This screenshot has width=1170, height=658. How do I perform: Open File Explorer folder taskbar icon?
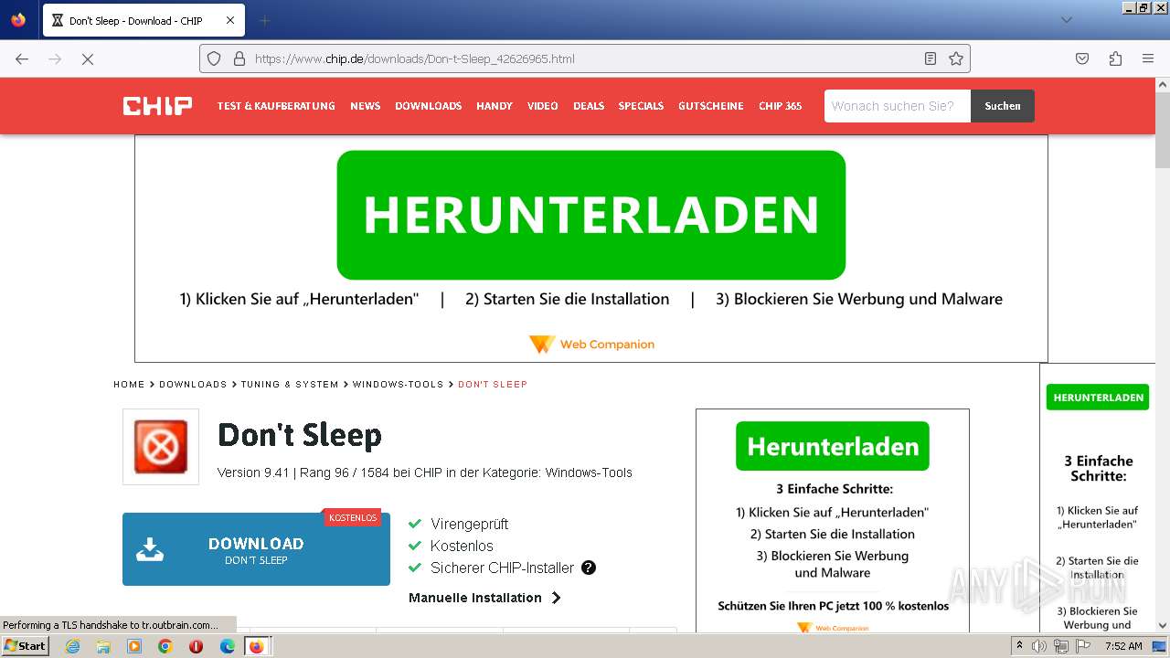[x=103, y=646]
